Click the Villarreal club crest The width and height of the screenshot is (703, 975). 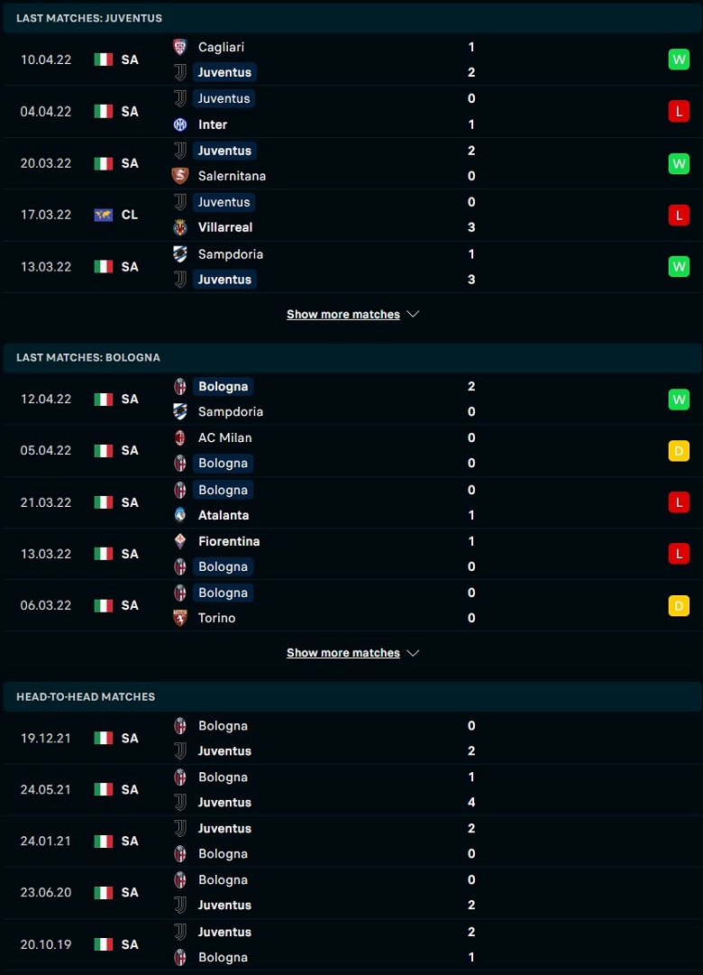(x=180, y=227)
